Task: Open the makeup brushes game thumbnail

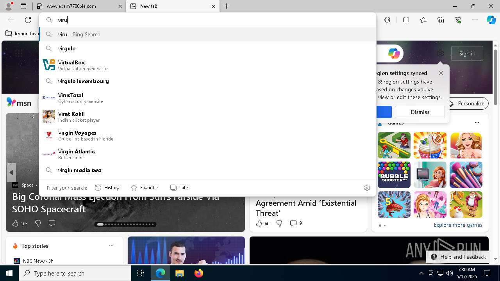Action: coord(466,175)
